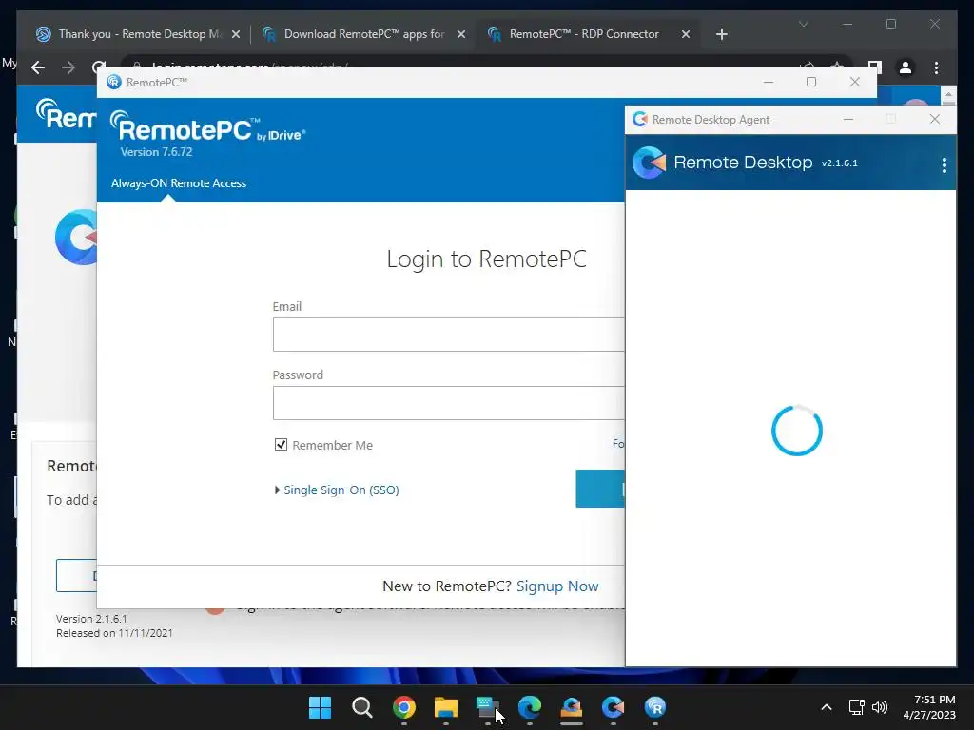Close the RemotePC RDP Connector tab
974x730 pixels.
[x=686, y=34]
